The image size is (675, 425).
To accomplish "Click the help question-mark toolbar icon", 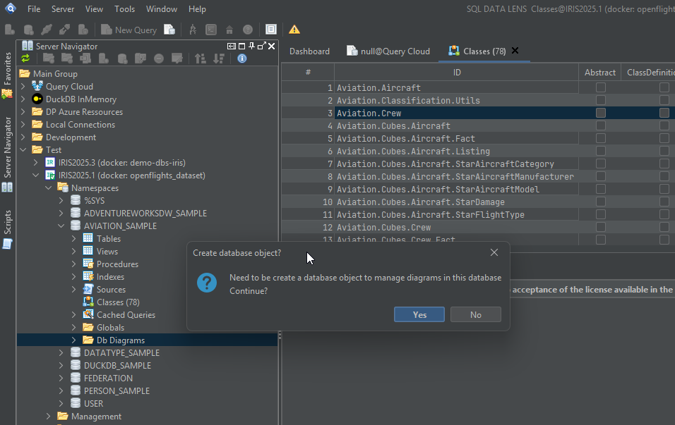I will click(x=248, y=30).
